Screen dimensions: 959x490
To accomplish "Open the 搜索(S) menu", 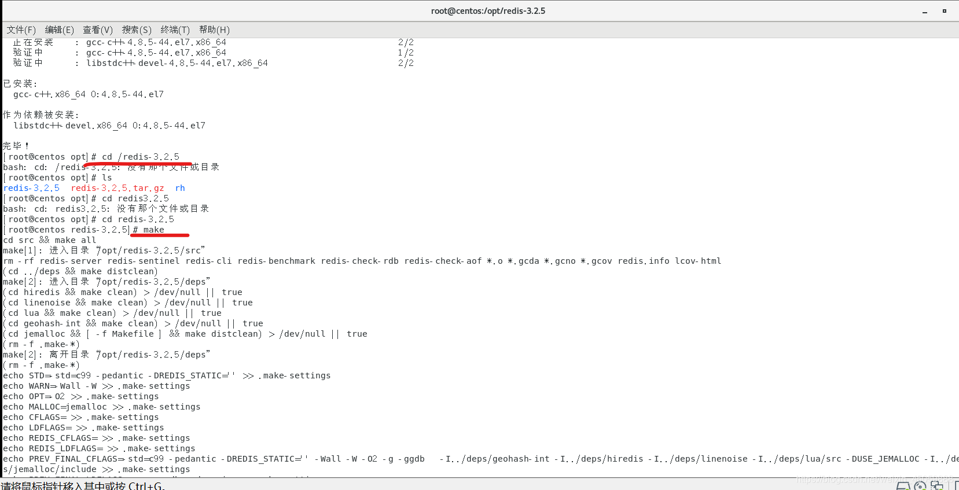I will (x=137, y=30).
